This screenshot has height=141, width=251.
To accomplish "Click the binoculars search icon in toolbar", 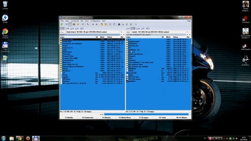I will (119, 24).
